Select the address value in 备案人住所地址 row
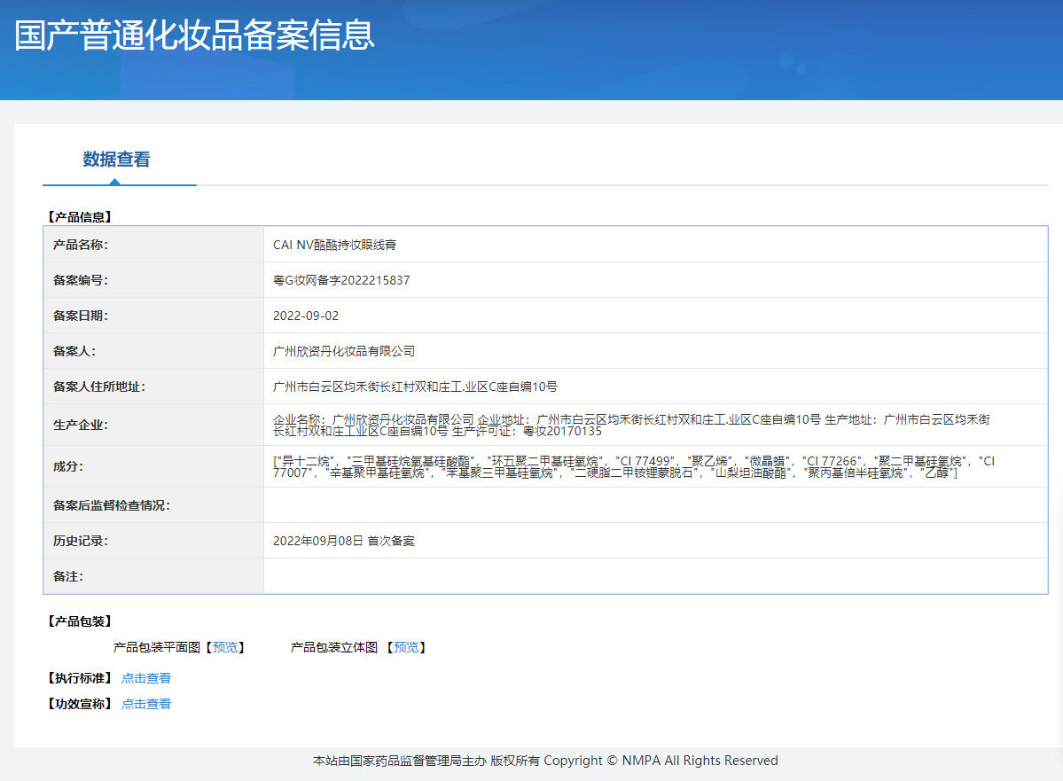 415,387
